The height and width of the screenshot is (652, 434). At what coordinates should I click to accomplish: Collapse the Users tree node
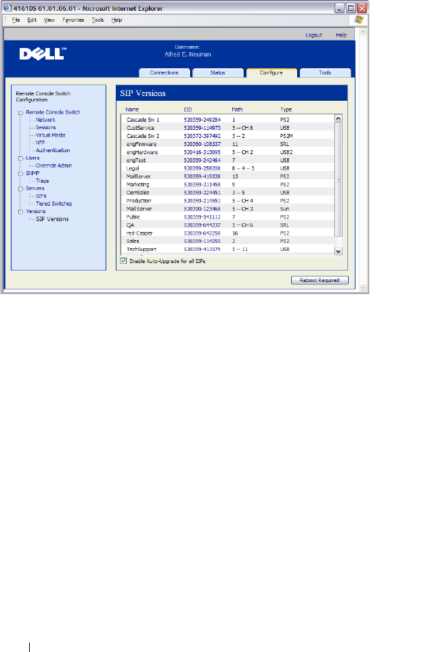(20, 158)
